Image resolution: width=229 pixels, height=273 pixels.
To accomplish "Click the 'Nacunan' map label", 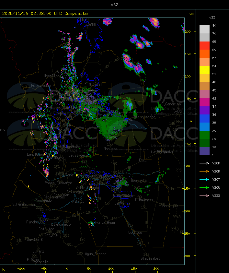I will point(110,149).
